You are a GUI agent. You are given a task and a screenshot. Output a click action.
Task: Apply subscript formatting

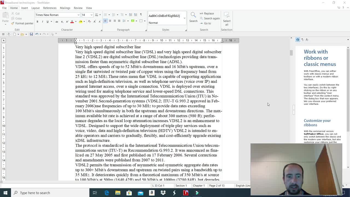[62, 22]
